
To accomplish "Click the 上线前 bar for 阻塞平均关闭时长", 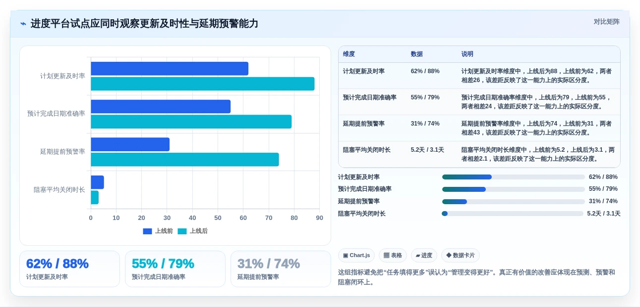I will click(97, 182).
